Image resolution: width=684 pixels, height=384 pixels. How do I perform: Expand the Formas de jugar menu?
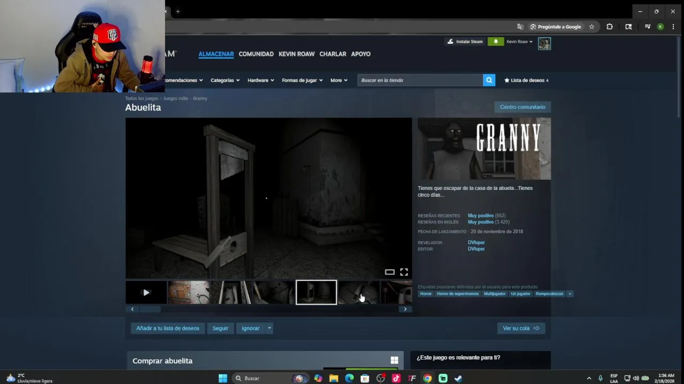pos(302,80)
